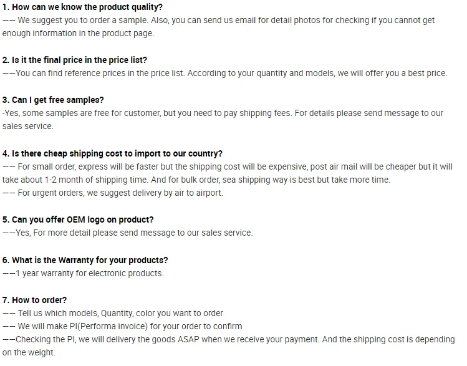Click the final 'on the weight.' line
The image size is (467, 366).
tap(29, 352)
